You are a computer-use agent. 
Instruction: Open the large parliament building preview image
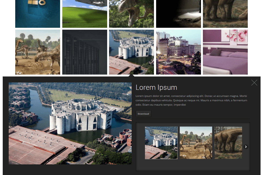(70, 123)
